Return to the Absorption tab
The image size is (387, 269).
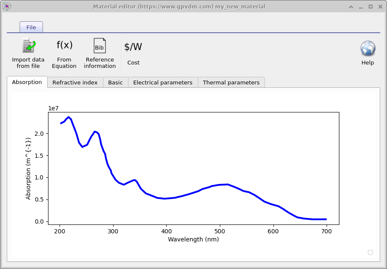pyautogui.click(x=27, y=82)
